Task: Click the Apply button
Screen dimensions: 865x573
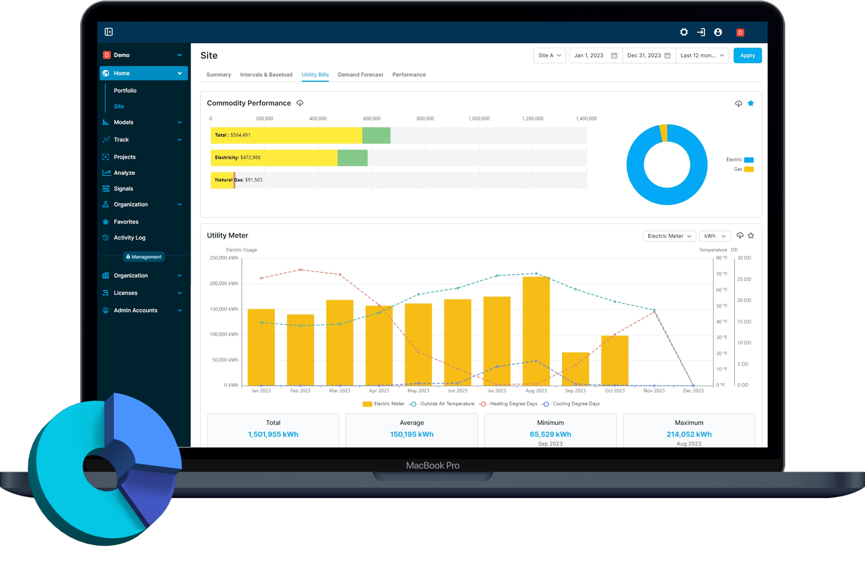Action: point(747,56)
